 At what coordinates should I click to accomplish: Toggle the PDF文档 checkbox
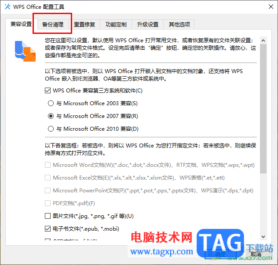click(48, 203)
